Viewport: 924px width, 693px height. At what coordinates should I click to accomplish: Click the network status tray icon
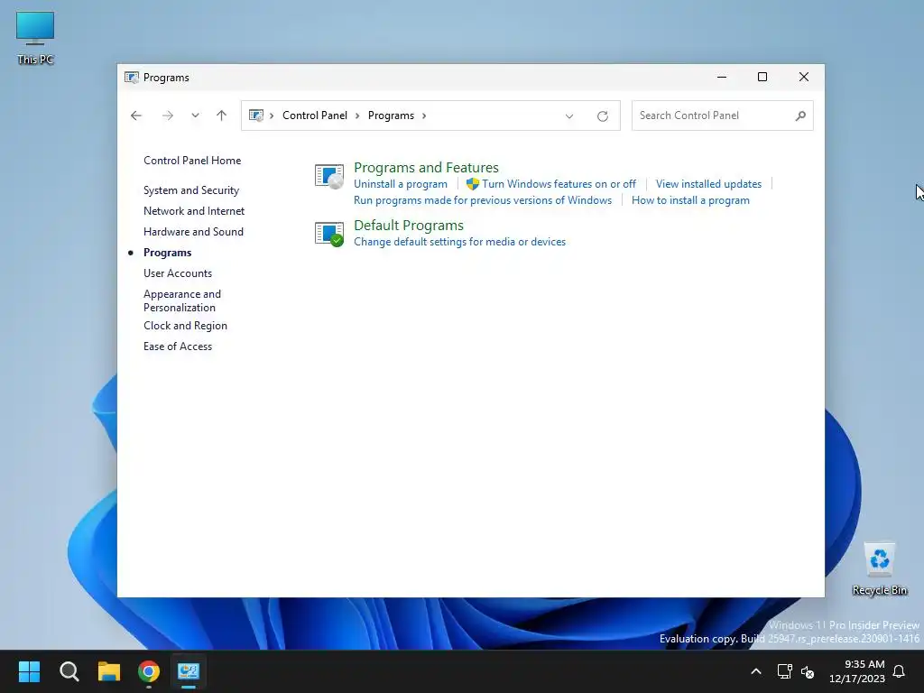[x=784, y=671]
